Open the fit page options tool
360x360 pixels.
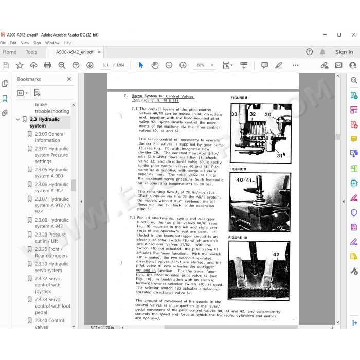[227, 65]
